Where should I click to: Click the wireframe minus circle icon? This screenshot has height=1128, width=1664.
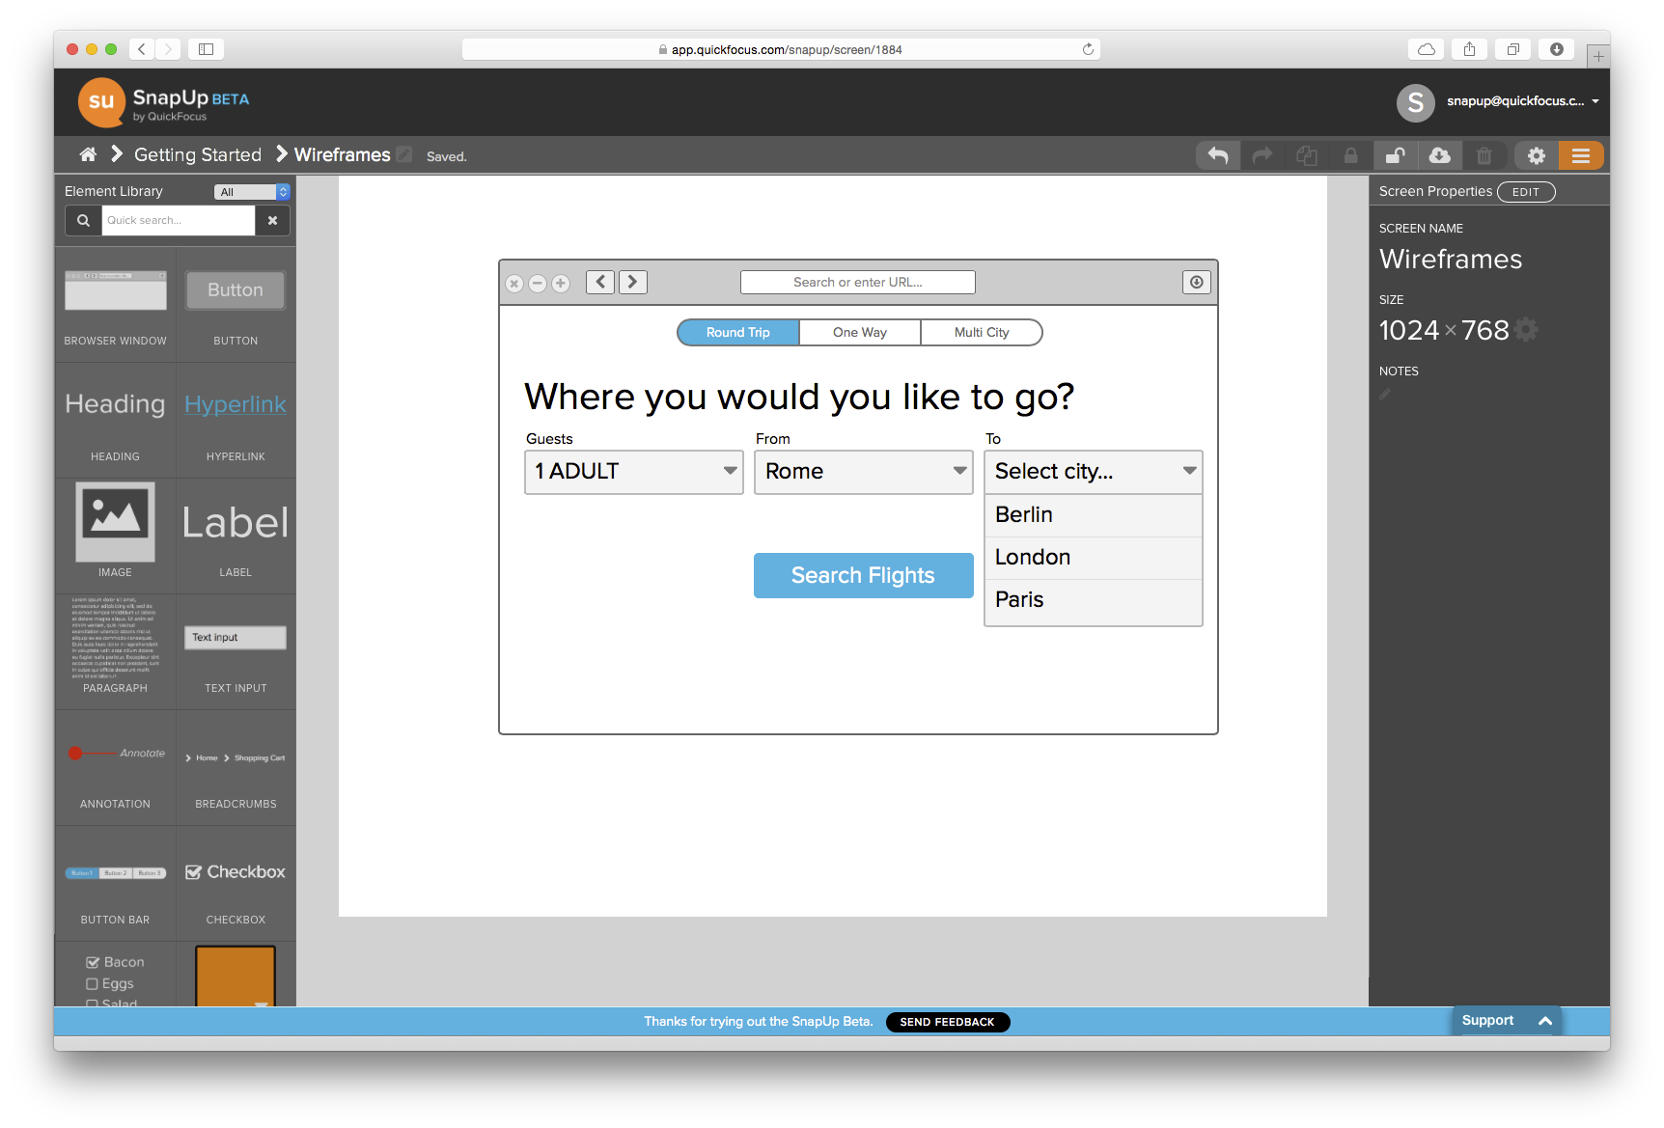pyautogui.click(x=538, y=283)
